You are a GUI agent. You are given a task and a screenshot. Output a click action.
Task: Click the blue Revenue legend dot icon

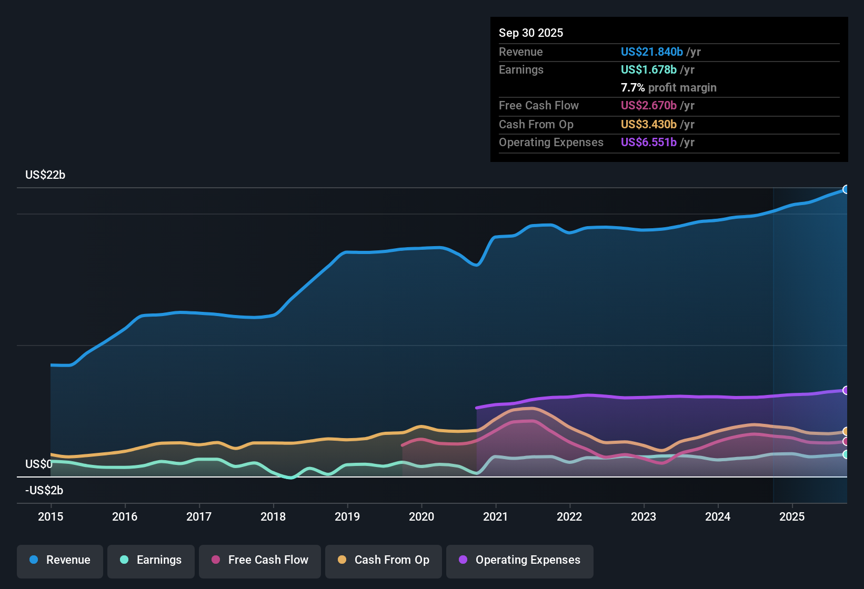(x=33, y=560)
